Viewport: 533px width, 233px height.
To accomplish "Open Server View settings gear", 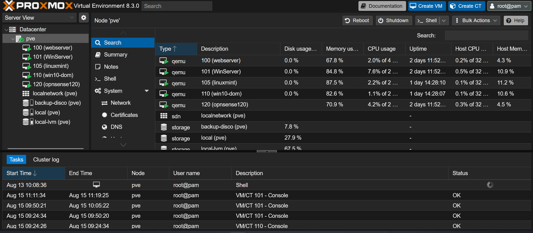I will (x=84, y=18).
